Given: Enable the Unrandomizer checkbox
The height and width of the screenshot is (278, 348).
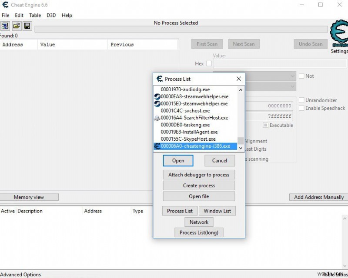Looking at the screenshot, I should tap(301, 100).
